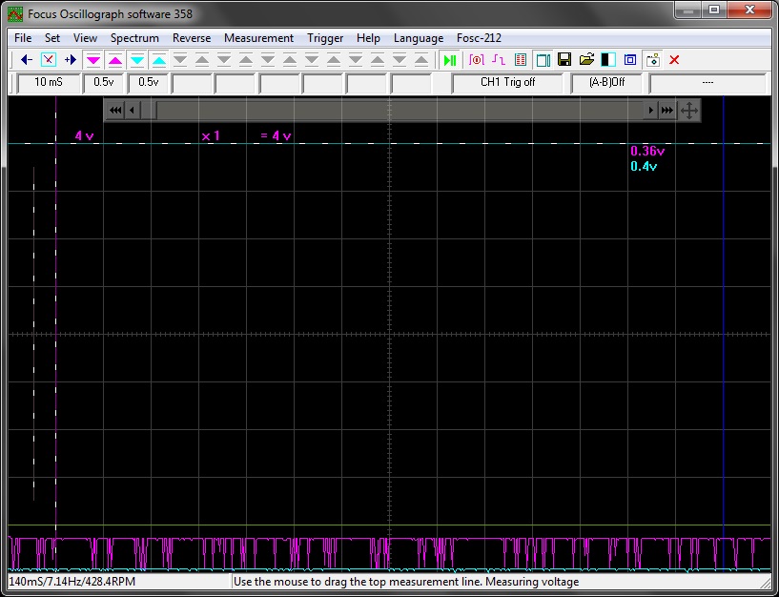Jump to start with triple-left-arrow scroll button
This screenshot has height=597, width=779.
pyautogui.click(x=115, y=111)
